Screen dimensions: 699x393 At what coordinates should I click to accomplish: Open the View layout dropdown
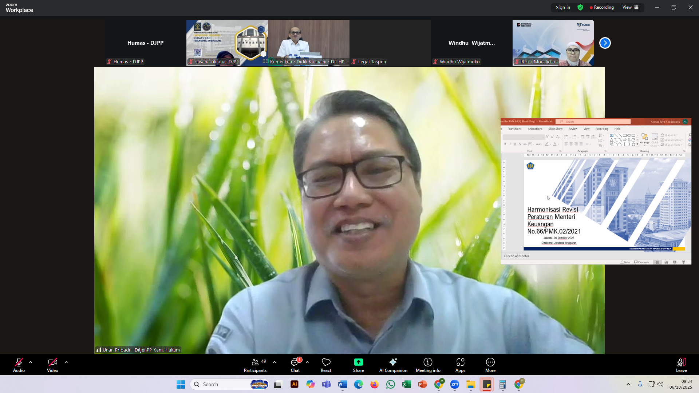[631, 7]
